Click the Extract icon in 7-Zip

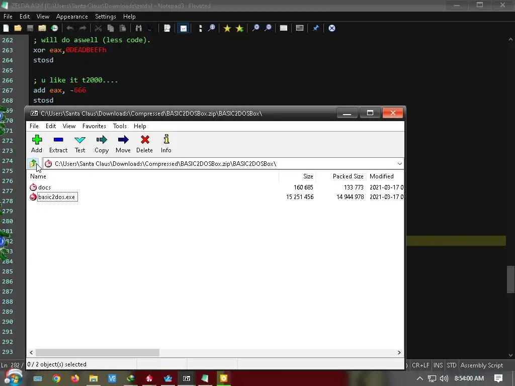point(58,144)
